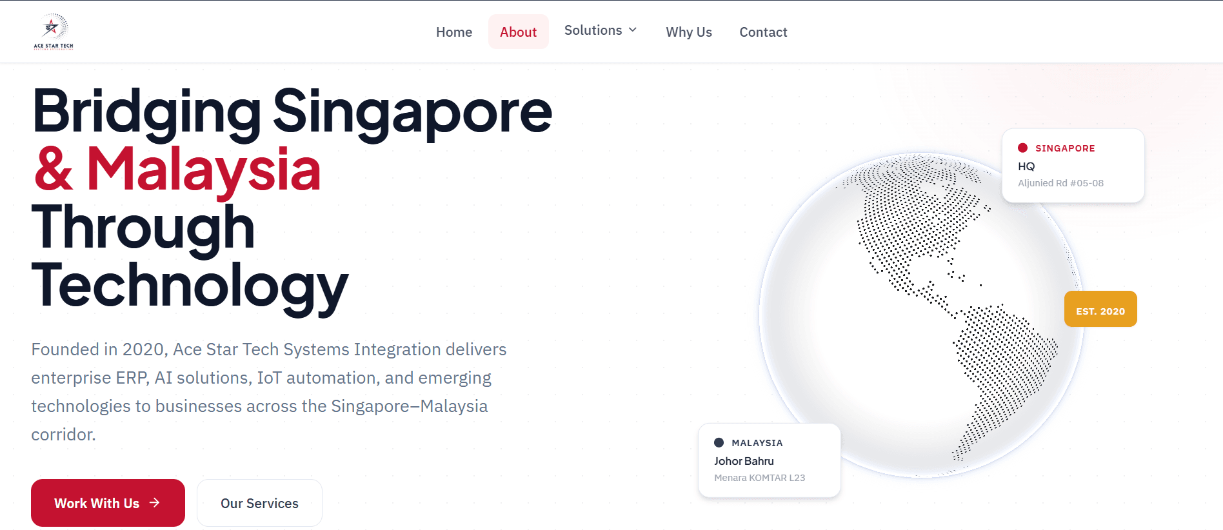The image size is (1223, 530).
Task: Click the "Johor Bahru" label
Action: [744, 461]
